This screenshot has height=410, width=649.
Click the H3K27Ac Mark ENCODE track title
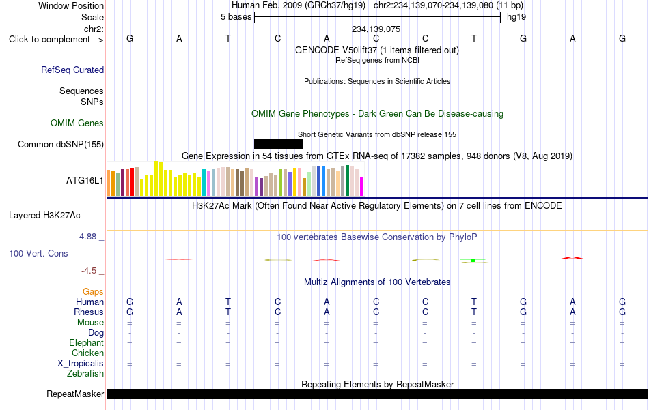click(x=376, y=206)
